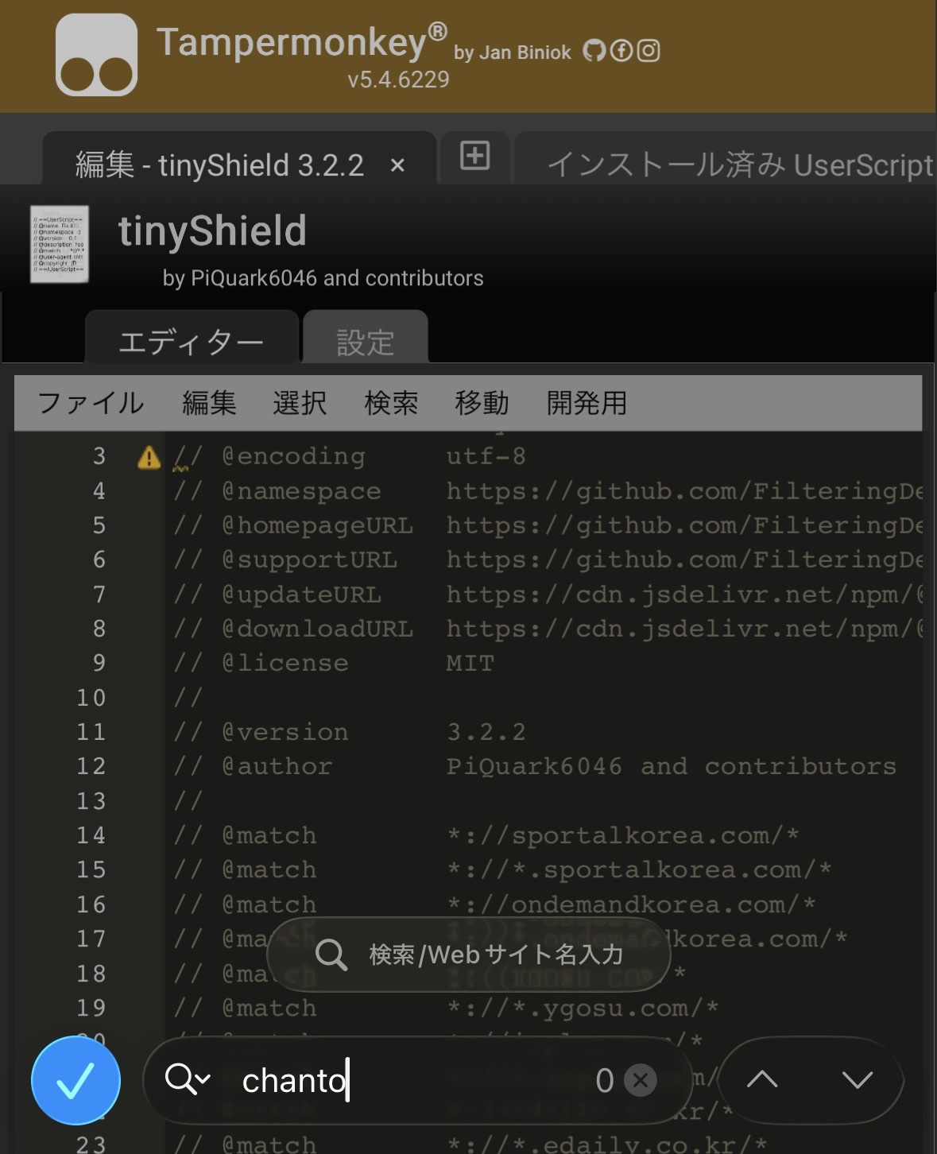This screenshot has height=1154, width=937.
Task: Click the @encoding line in editor
Action: point(350,456)
